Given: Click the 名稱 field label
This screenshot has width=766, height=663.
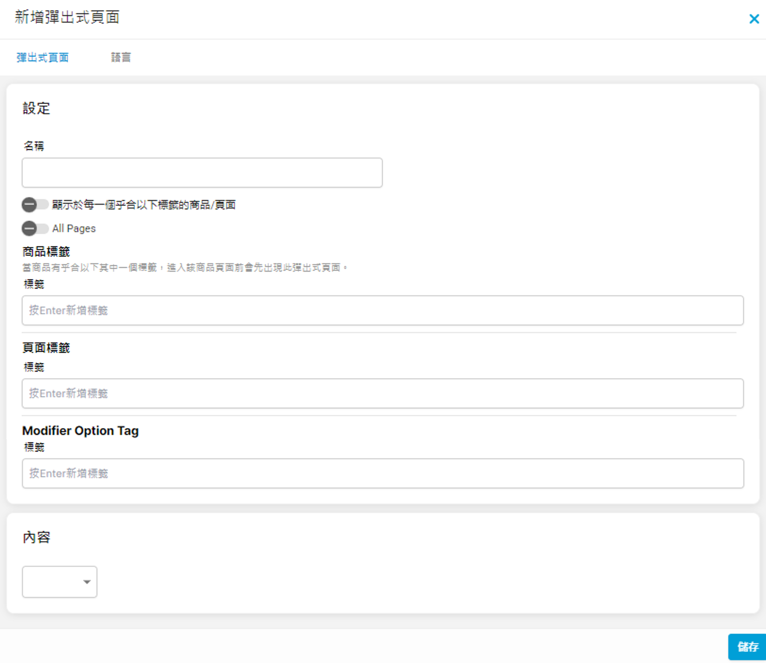Looking at the screenshot, I should 34,147.
